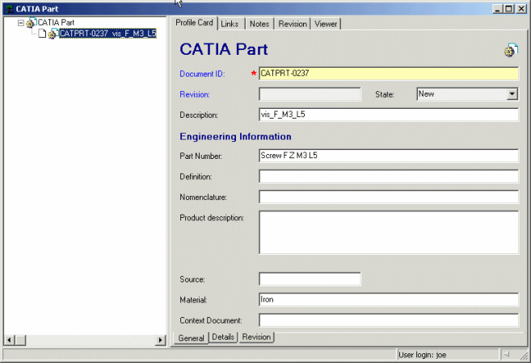This screenshot has width=531, height=363.
Task: Click in the Product description text area
Action: 388,232
